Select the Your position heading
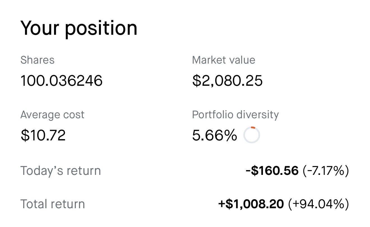The height and width of the screenshot is (227, 370). click(x=79, y=29)
